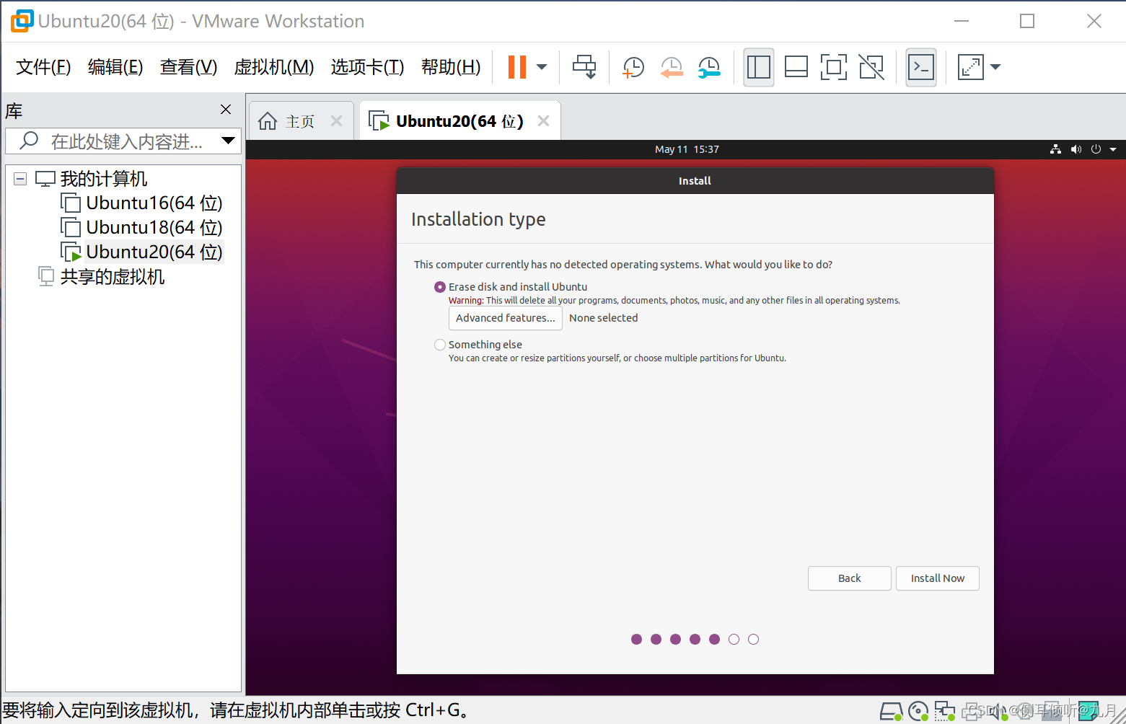This screenshot has width=1126, height=724.
Task: Click the Back button
Action: pos(850,578)
